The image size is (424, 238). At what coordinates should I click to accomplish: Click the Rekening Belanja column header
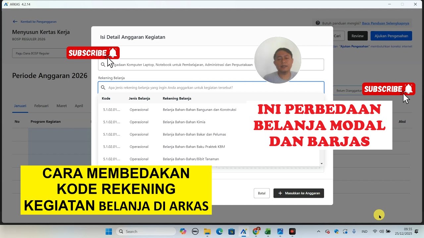[177, 99]
